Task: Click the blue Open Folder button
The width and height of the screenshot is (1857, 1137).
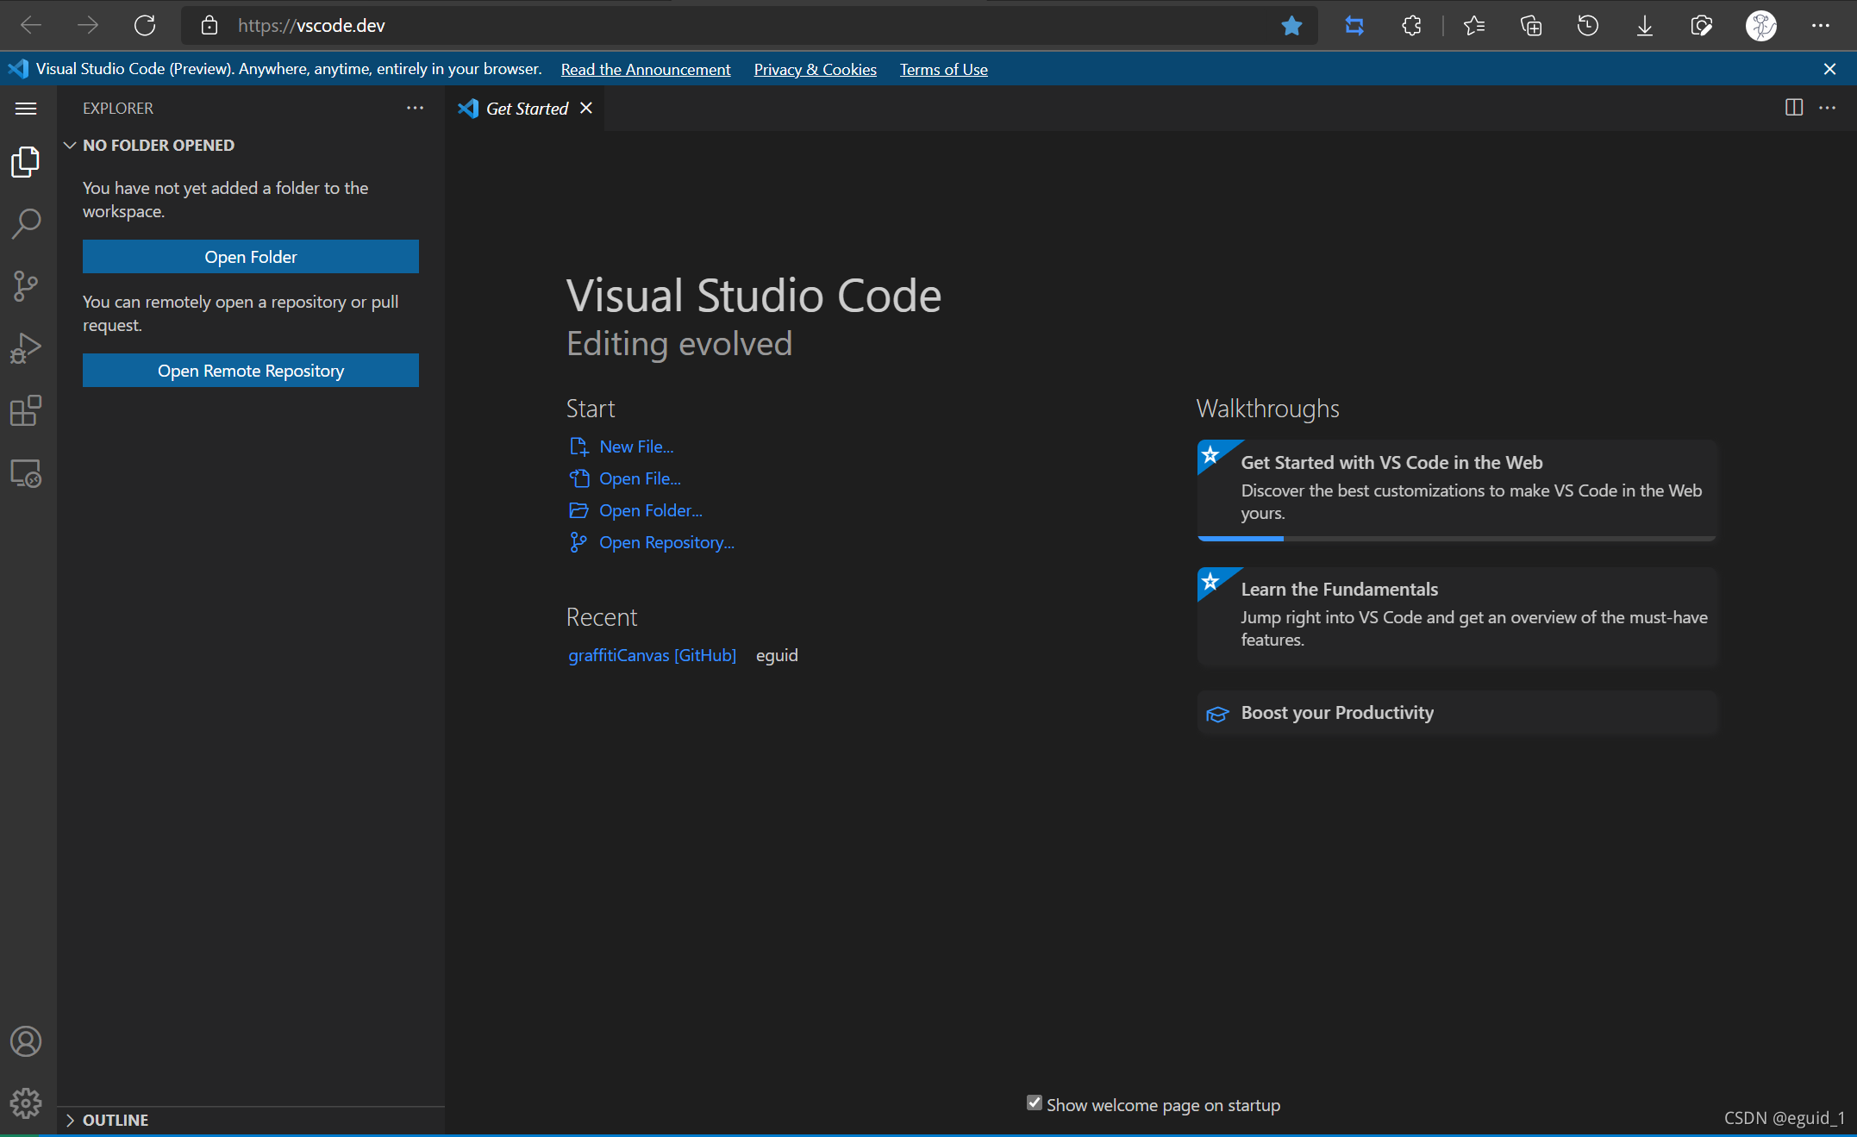Action: click(x=251, y=257)
